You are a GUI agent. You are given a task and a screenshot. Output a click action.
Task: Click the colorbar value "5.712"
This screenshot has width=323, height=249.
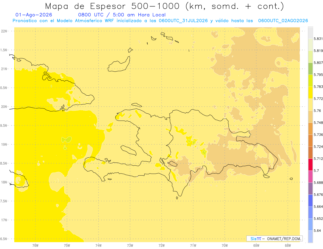(x=318, y=159)
